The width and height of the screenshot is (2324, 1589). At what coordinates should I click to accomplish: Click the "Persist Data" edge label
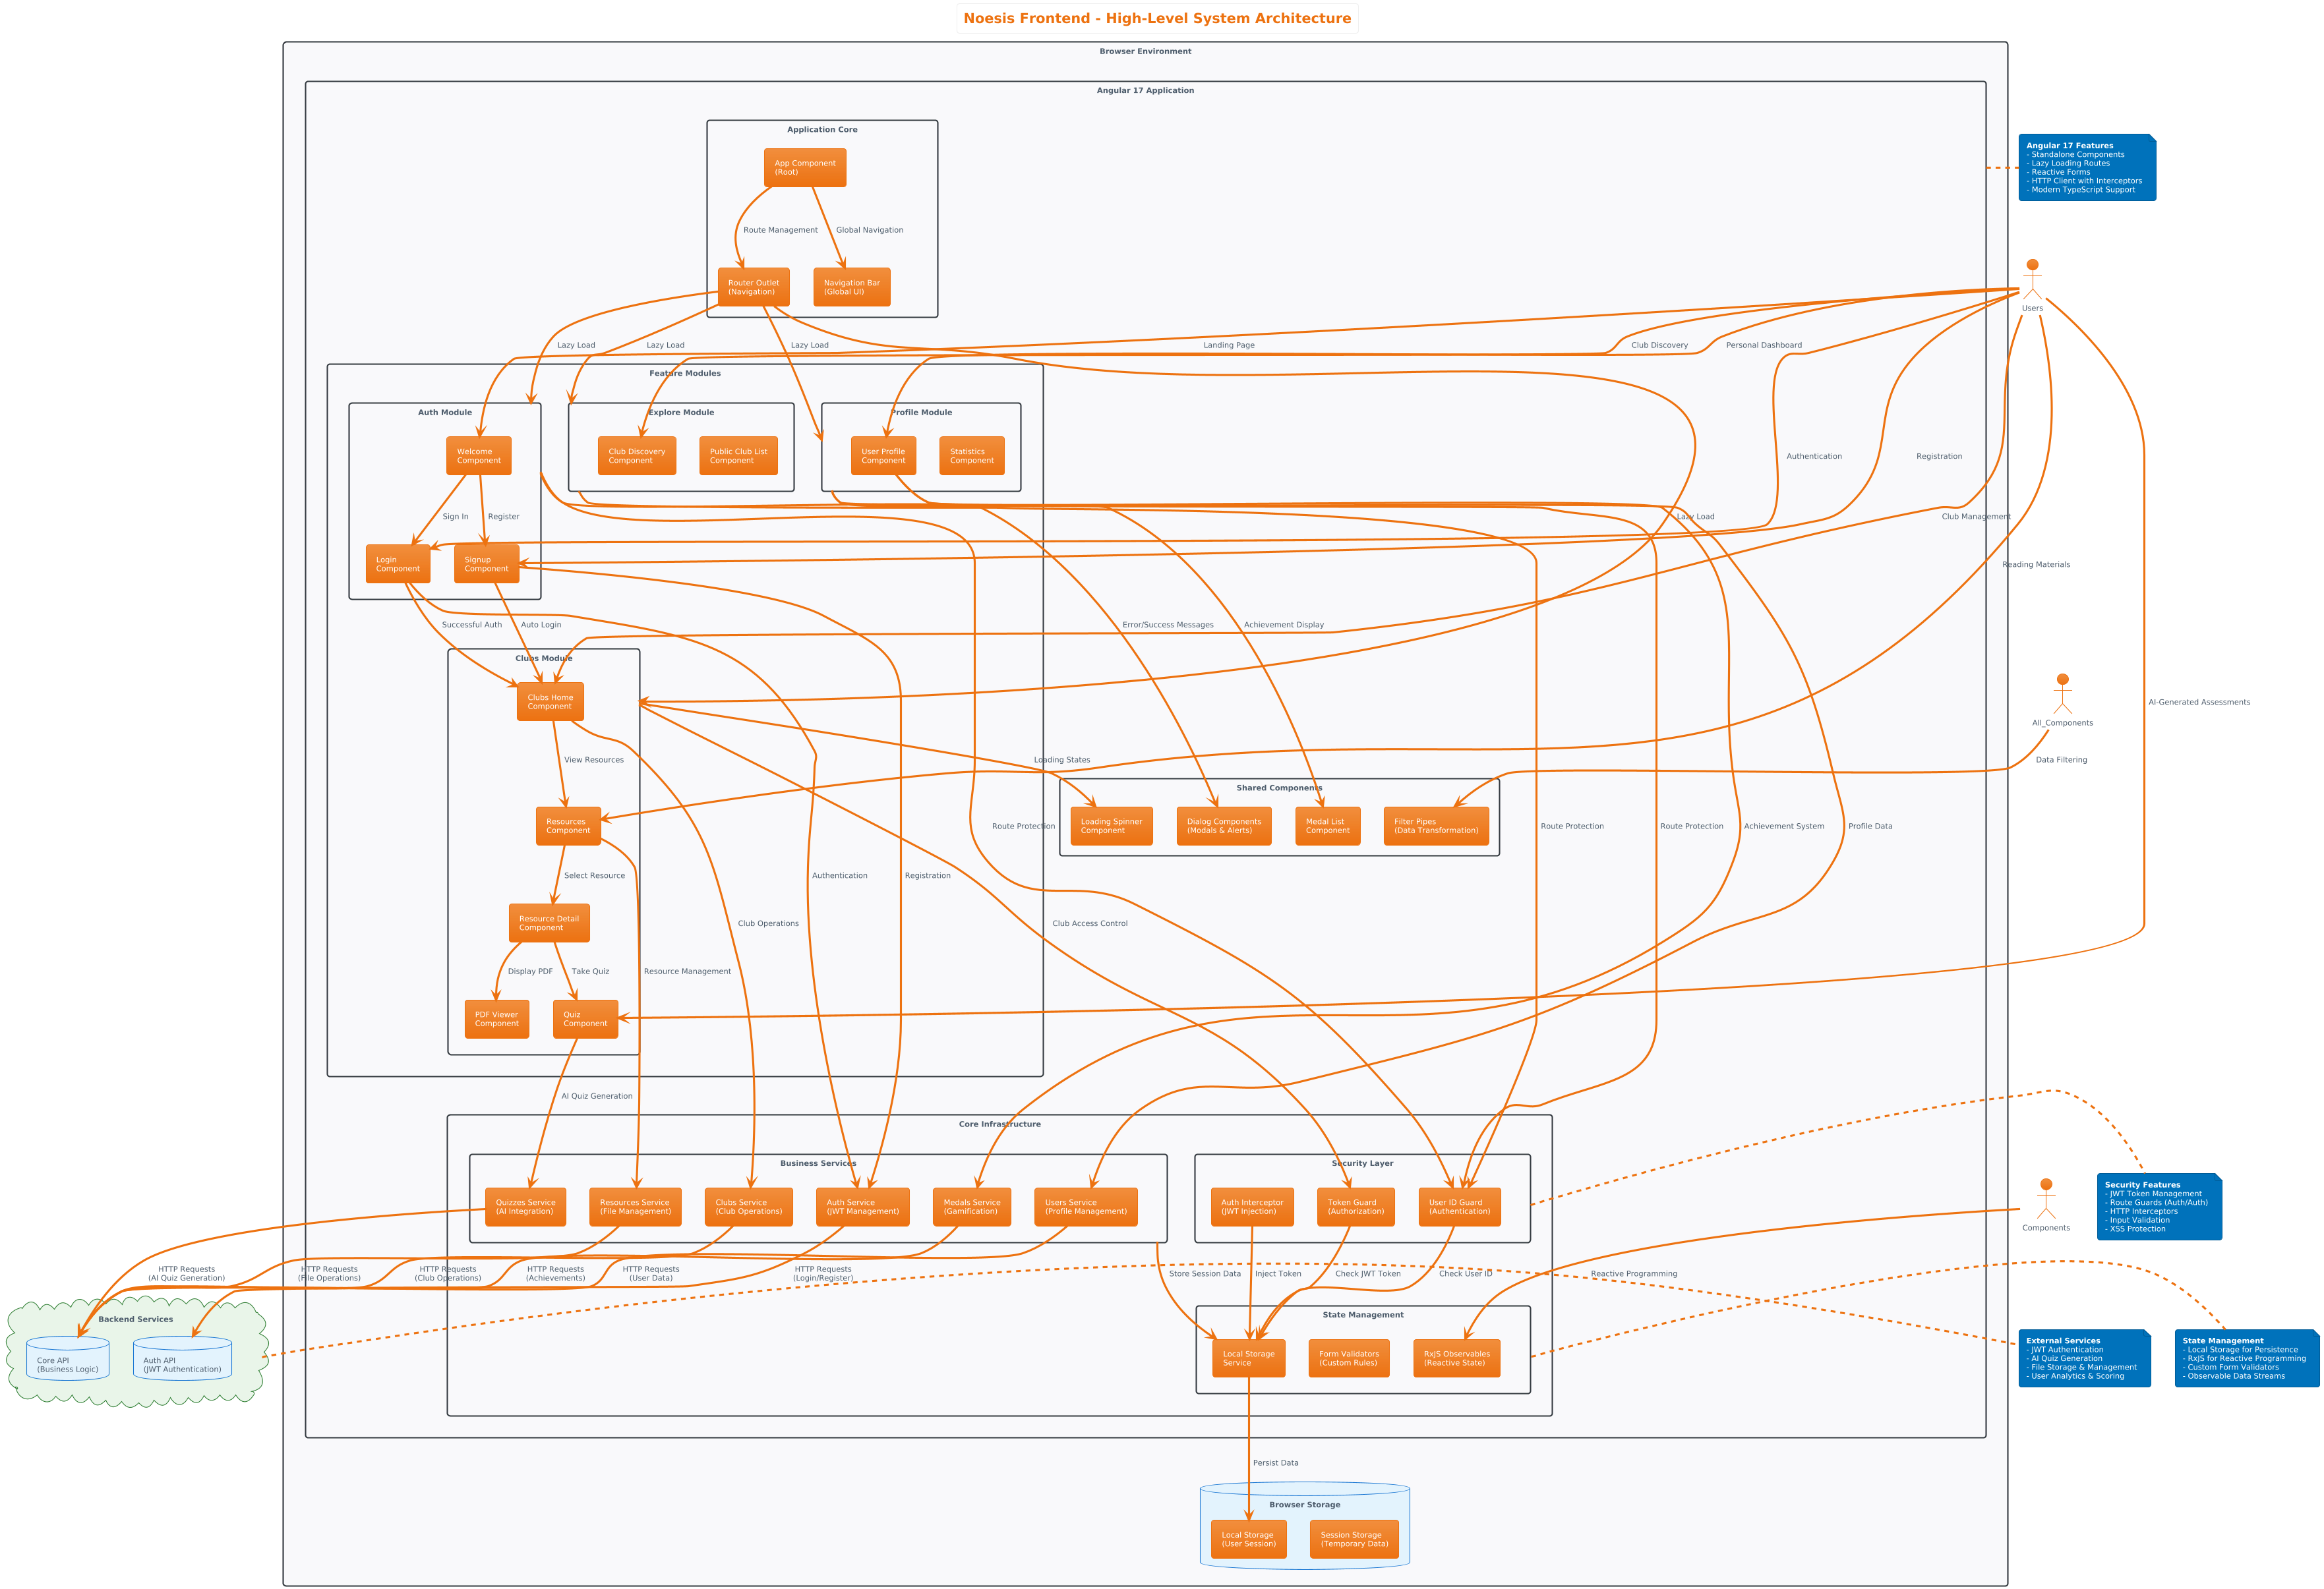(x=1276, y=1462)
